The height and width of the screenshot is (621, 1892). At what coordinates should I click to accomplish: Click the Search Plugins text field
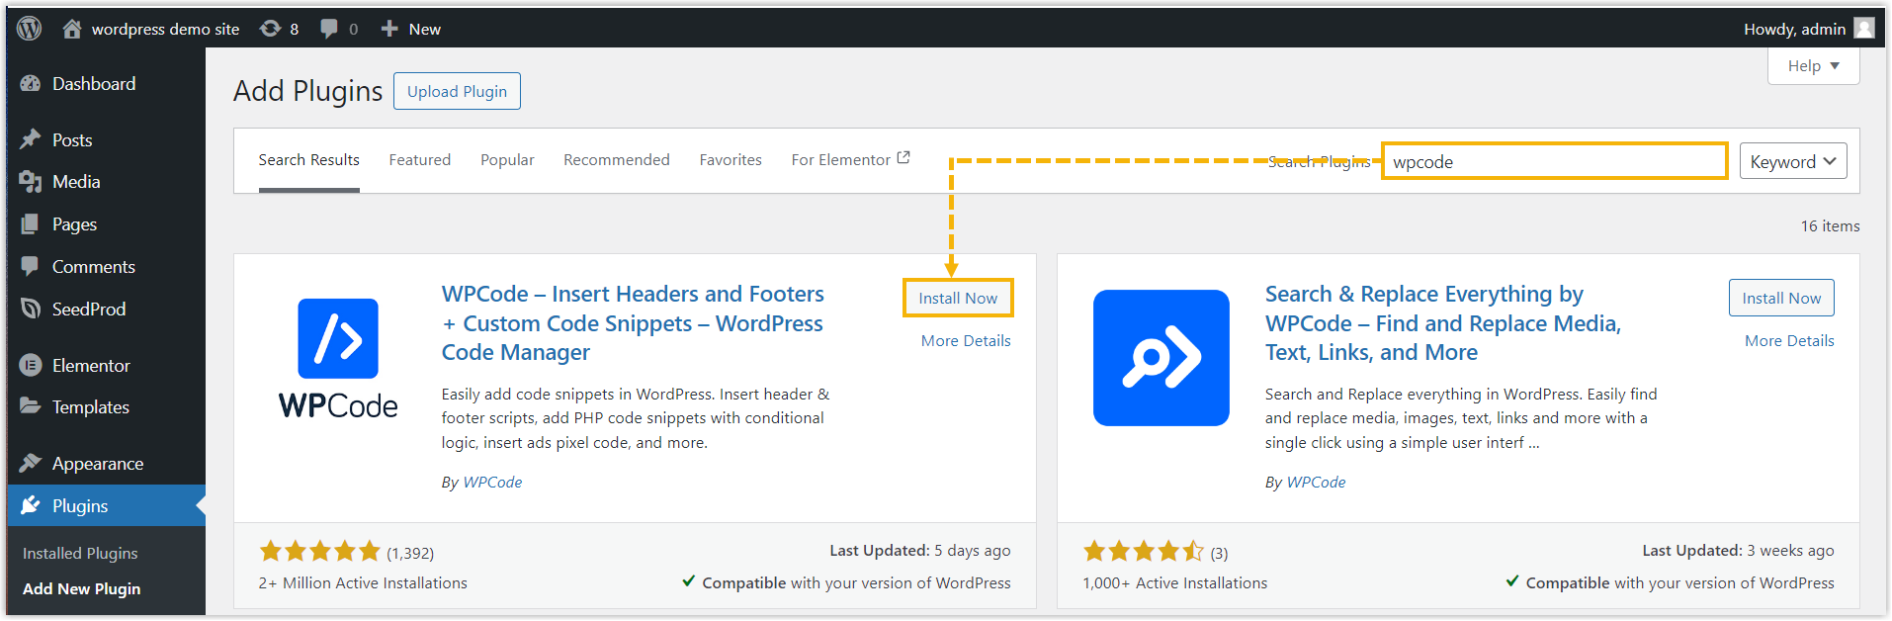[1553, 162]
